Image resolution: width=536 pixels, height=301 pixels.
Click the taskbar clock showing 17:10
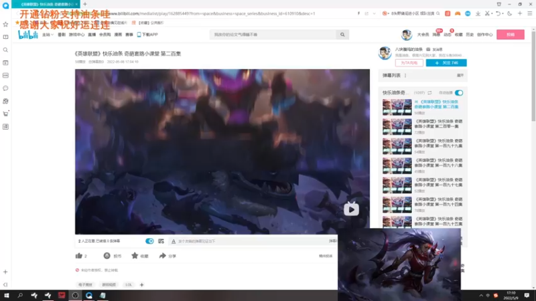(x=511, y=295)
